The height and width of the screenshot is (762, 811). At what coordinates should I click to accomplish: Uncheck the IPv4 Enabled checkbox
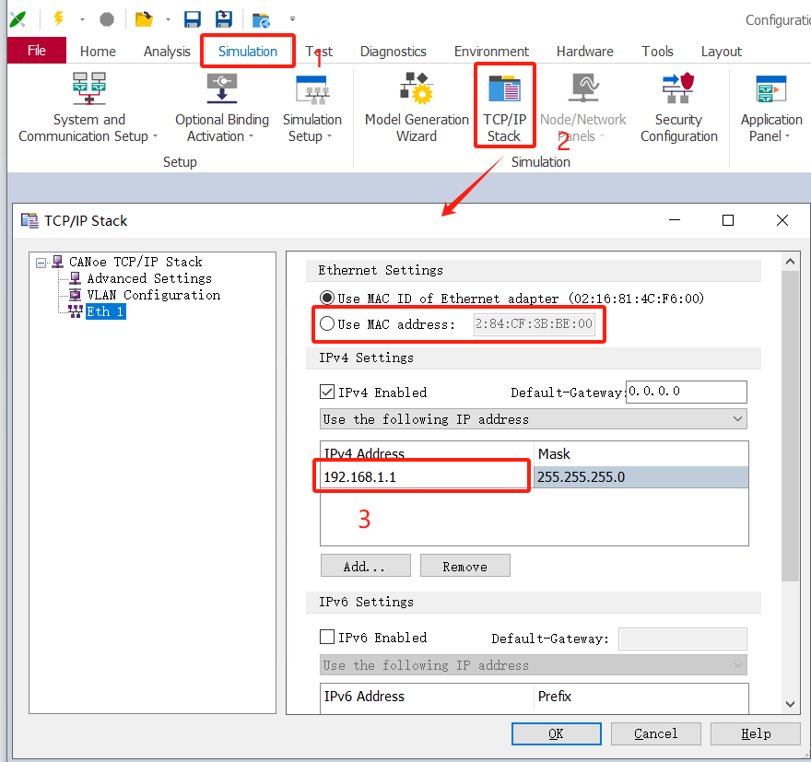[327, 393]
